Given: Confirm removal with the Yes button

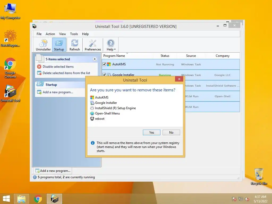Looking at the screenshot, I should (152, 132).
